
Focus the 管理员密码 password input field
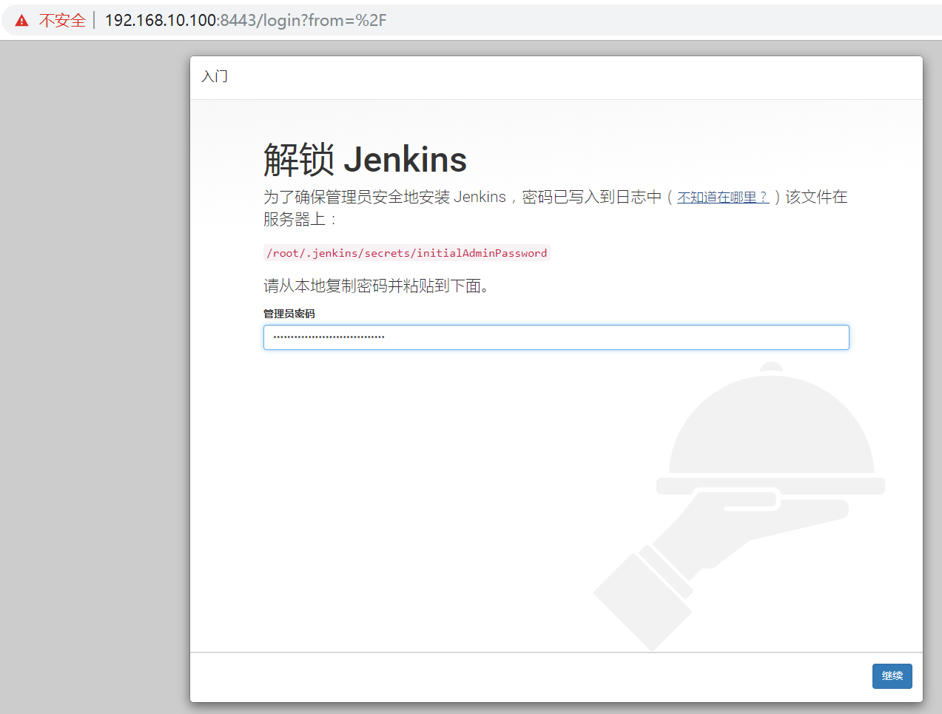[556, 337]
